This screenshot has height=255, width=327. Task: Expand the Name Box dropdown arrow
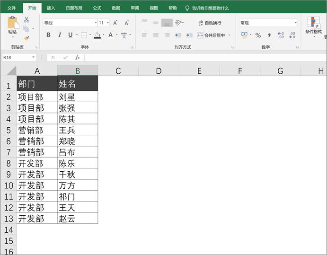(34, 57)
